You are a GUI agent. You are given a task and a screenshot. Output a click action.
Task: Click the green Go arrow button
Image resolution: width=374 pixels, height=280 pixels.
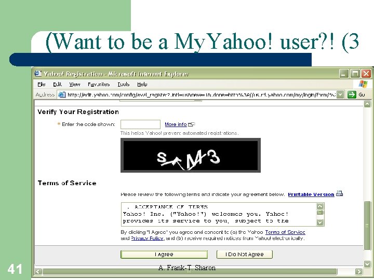pyautogui.click(x=352, y=94)
